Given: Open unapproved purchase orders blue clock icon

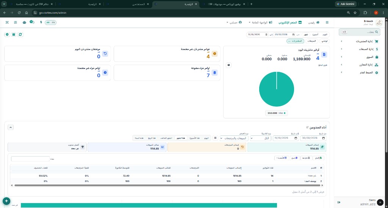Looking at the screenshot, I should coord(105,73).
